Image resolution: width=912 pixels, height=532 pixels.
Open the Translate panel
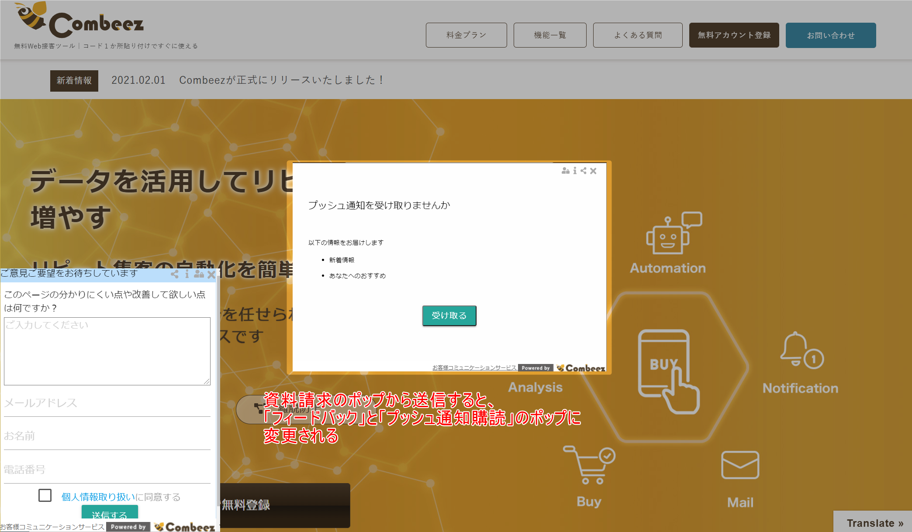tap(873, 522)
